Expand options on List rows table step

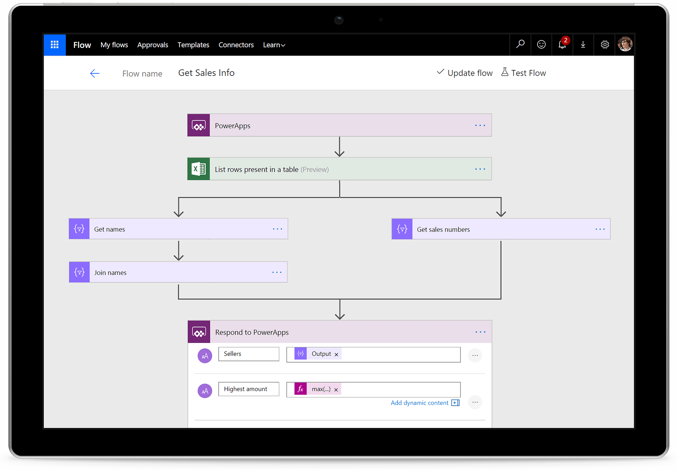479,169
